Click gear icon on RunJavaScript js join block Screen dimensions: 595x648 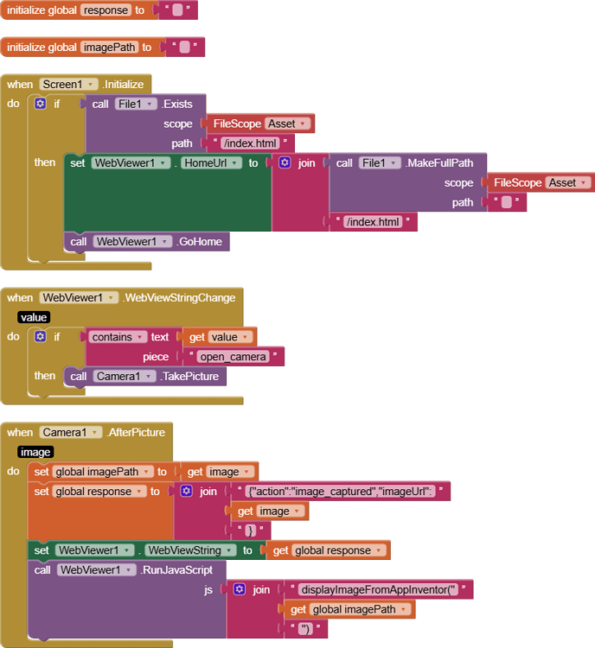240,589
